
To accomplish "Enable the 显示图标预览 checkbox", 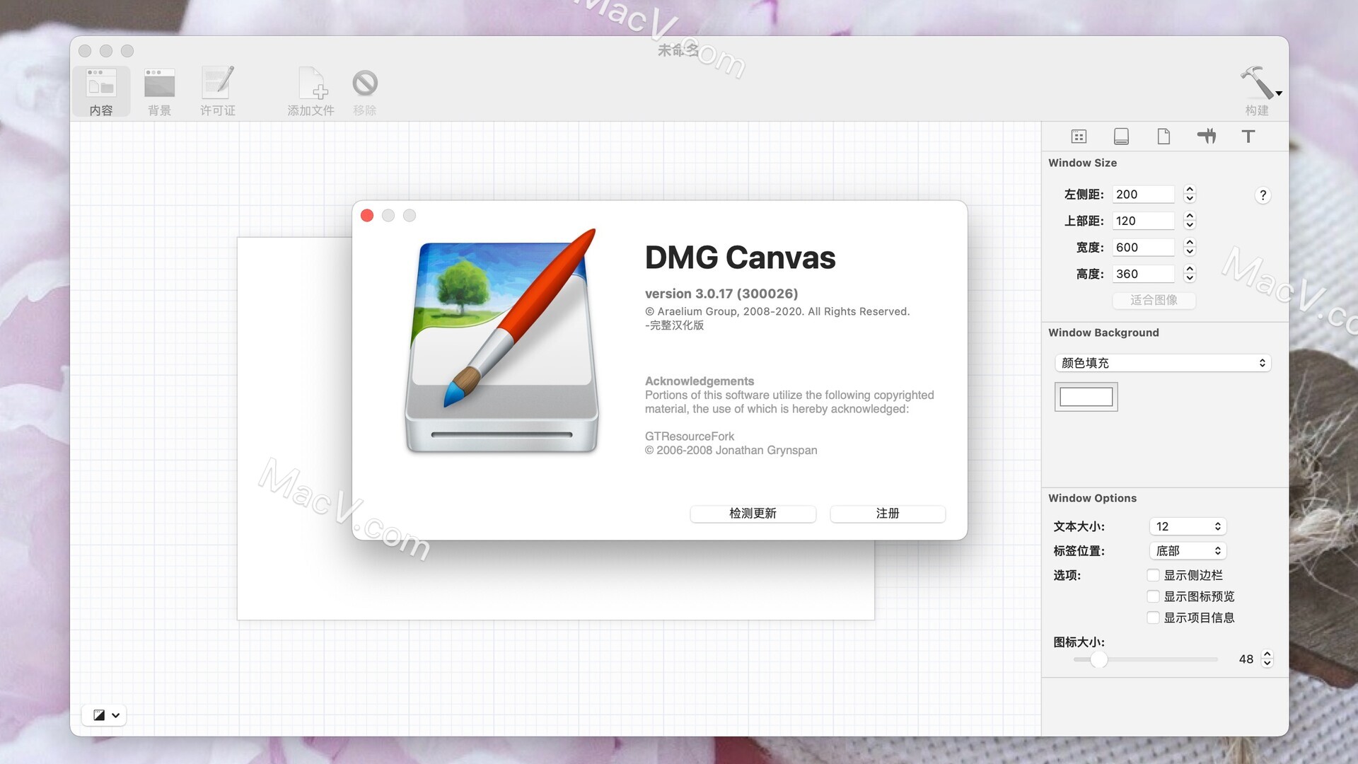I will 1153,596.
